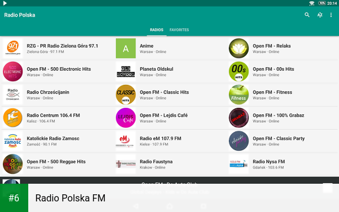Tap the Radio Faustyna cross logo

[x=126, y=164]
